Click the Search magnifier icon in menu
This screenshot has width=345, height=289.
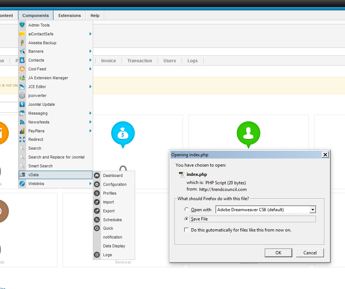(22, 148)
